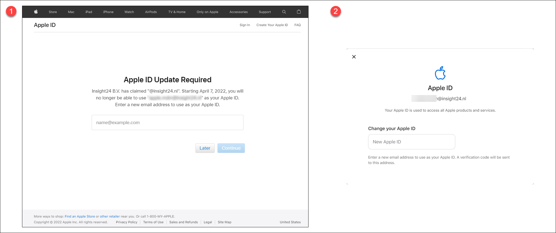Open the Legal footer link

[x=208, y=222]
